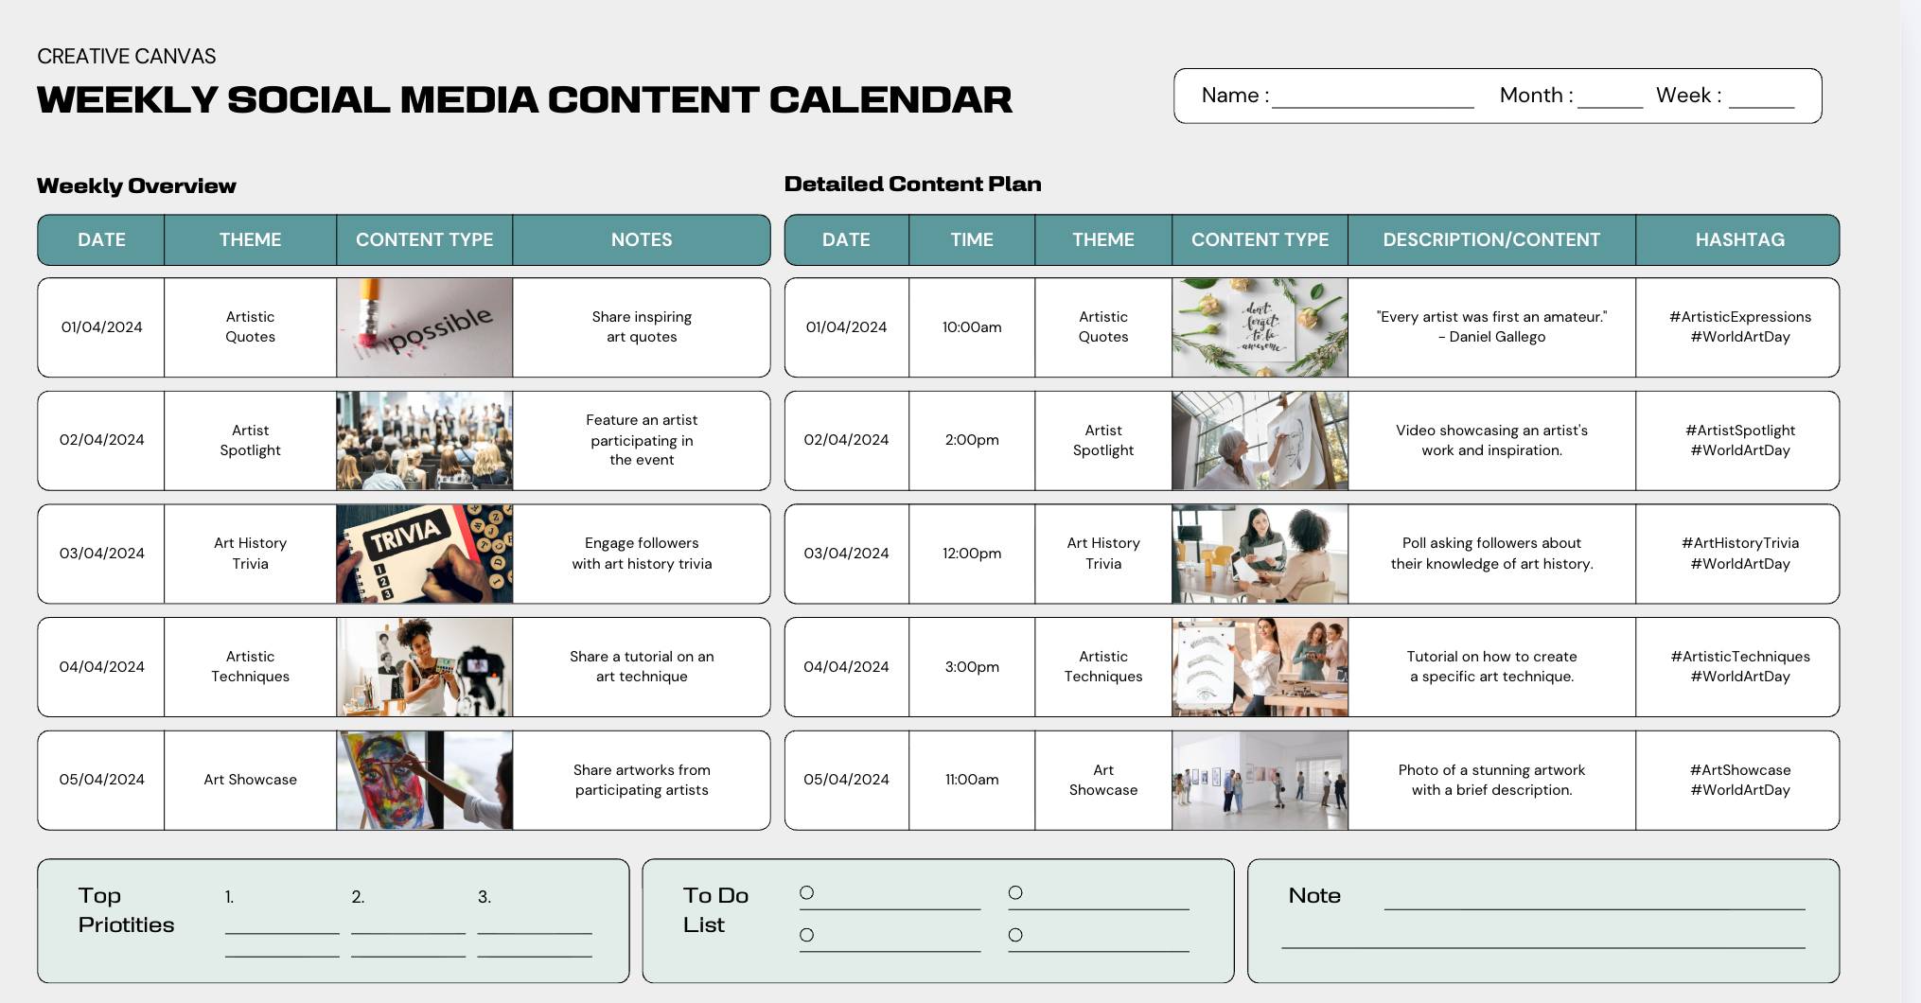Select the woman sketching portrait thumbnail
This screenshot has width=1921, height=1003.
pyautogui.click(x=1260, y=441)
